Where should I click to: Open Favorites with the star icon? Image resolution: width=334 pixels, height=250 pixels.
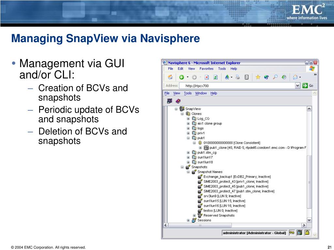tap(258, 77)
